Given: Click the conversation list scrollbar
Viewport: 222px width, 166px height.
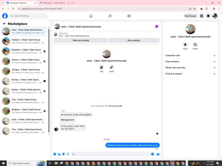Looking at the screenshot, I should 49,81.
